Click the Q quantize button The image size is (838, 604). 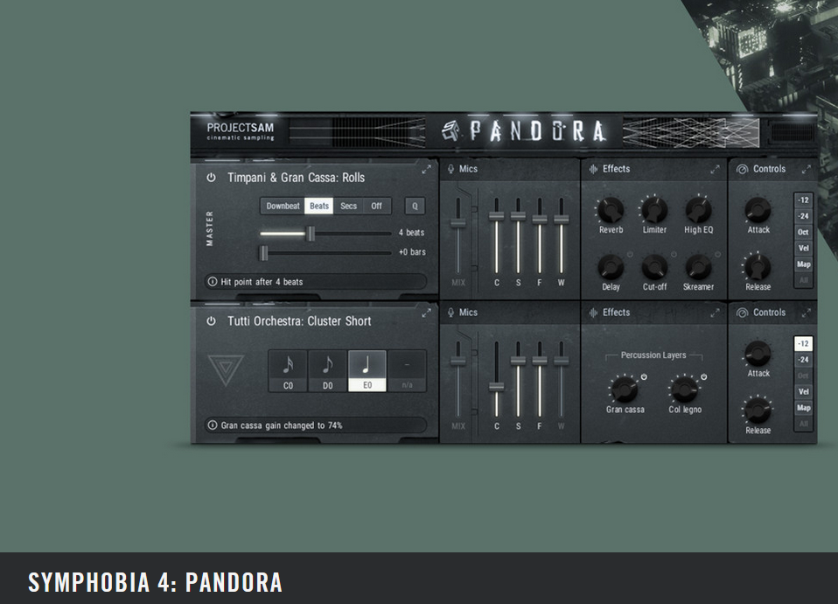click(415, 206)
